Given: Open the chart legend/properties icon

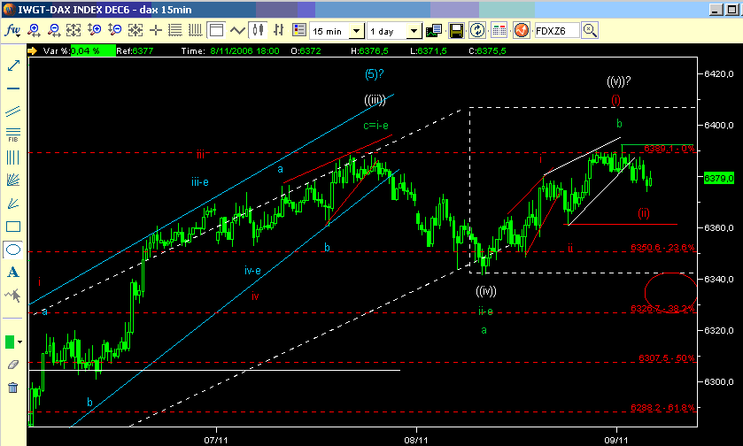Looking at the screenshot, I should click(x=299, y=31).
